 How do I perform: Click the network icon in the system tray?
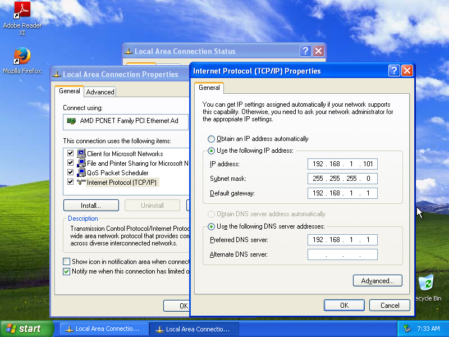coord(407,329)
